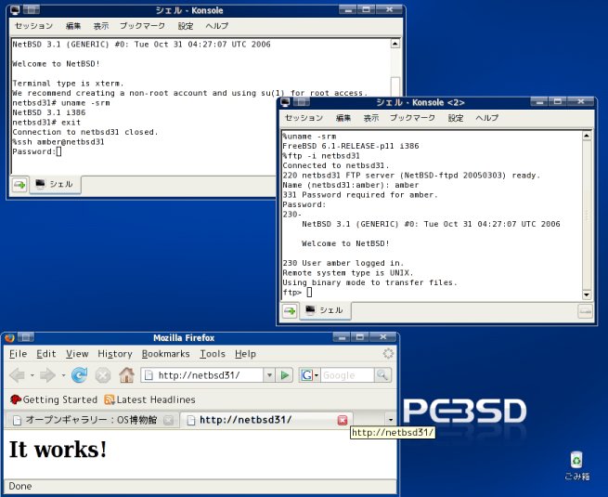Open 設定 menu in Konsole <2>
The image size is (608, 497).
click(456, 118)
